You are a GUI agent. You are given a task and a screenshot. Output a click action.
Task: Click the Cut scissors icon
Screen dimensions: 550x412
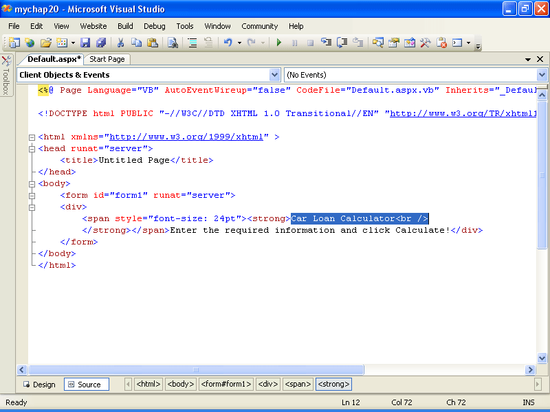click(x=120, y=43)
